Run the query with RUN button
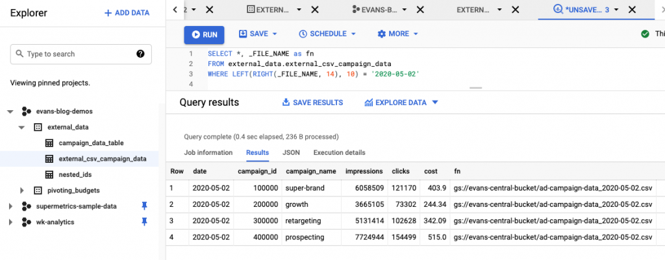Screen dimensions: 665x260 tap(204, 34)
